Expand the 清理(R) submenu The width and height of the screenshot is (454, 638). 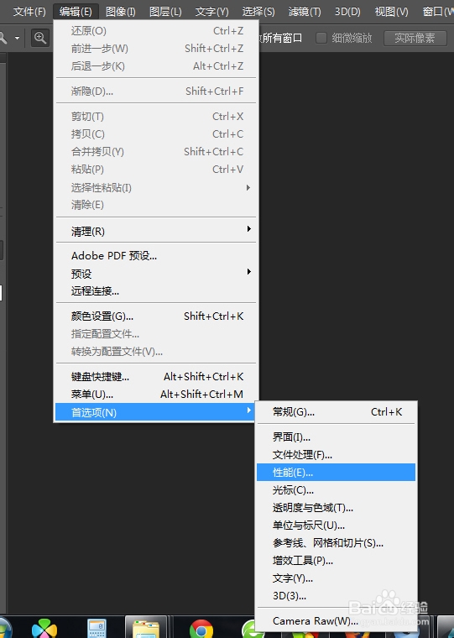click(x=156, y=231)
